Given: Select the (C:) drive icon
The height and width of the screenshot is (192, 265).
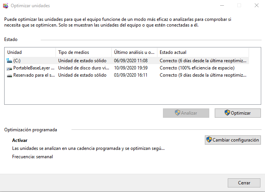Looking at the screenshot, I should click(9, 61).
